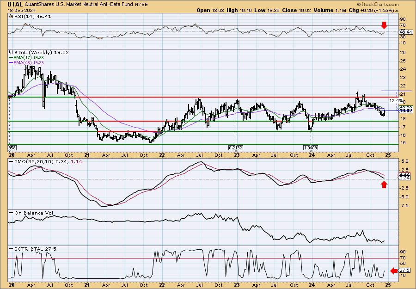Screen dimensions: 416x289
Task: Click the Chg +0.29 (+1.55%) reading
Action: pos(372,10)
